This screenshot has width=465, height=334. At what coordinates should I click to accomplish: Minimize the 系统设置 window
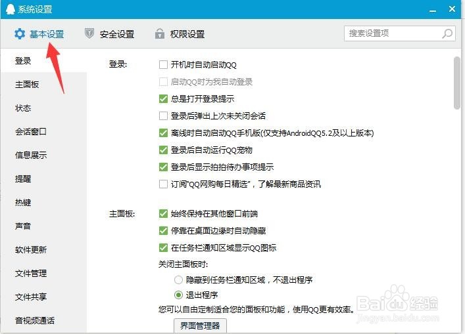click(x=433, y=10)
